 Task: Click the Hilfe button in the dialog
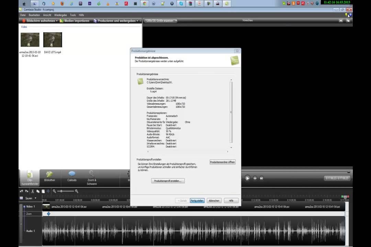click(x=231, y=201)
